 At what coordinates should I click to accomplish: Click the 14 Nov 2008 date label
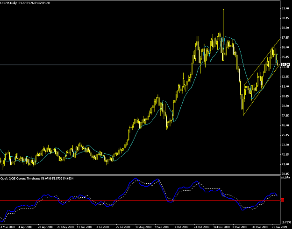(x=221, y=227)
